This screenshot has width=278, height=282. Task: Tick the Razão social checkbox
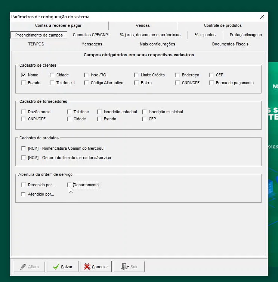tap(24, 112)
